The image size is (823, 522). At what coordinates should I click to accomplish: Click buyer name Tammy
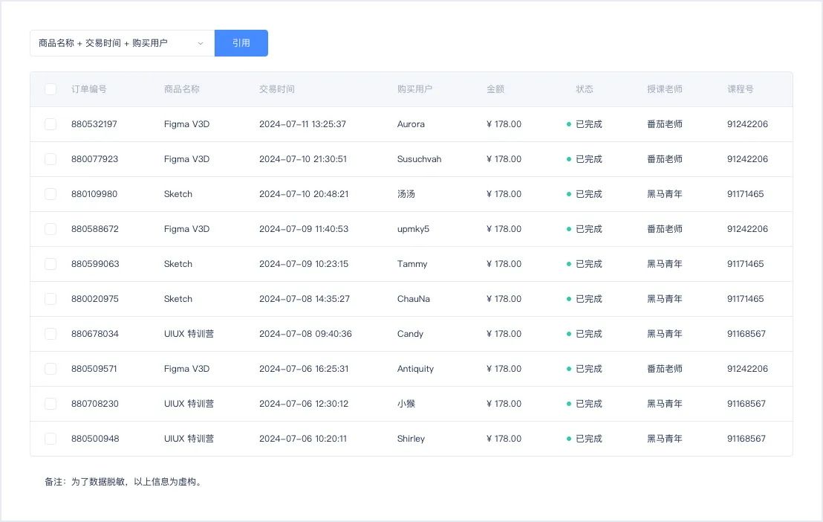pos(412,264)
